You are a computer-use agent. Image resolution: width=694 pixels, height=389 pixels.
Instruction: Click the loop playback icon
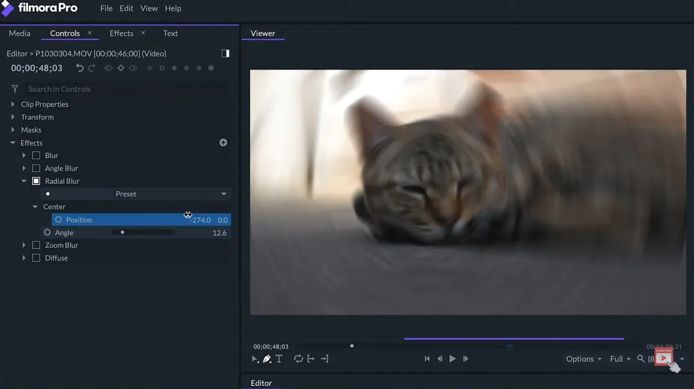pyautogui.click(x=298, y=359)
